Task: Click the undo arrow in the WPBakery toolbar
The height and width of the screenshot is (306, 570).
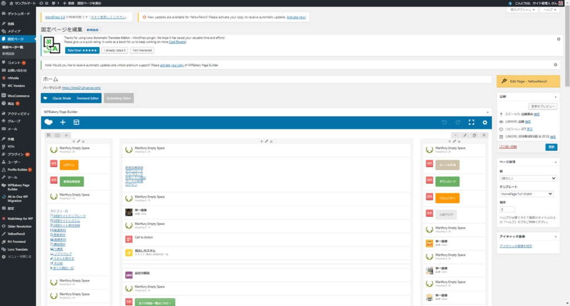Action: tap(444, 123)
